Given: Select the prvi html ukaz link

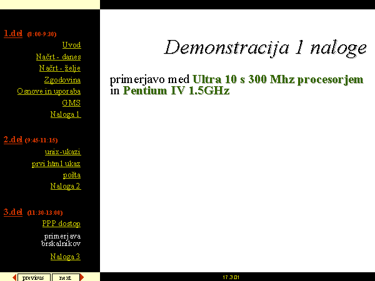Looking at the screenshot, I should [x=56, y=164].
